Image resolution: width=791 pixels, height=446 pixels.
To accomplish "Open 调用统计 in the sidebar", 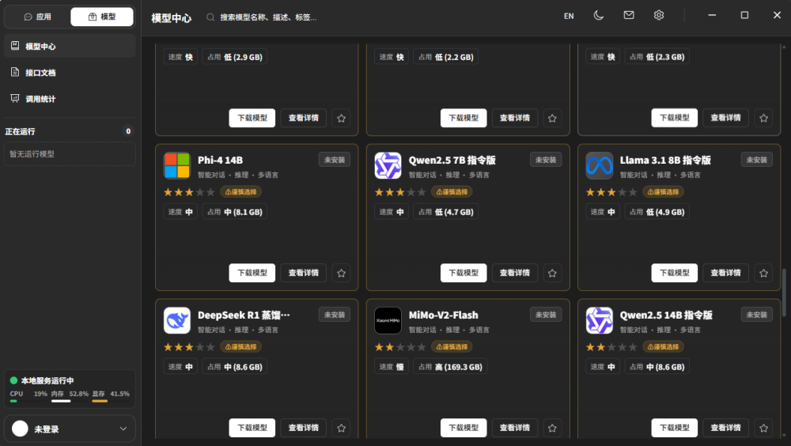I will coord(70,98).
